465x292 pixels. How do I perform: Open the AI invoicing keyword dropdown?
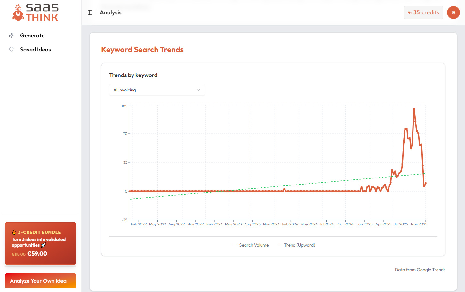(157, 90)
